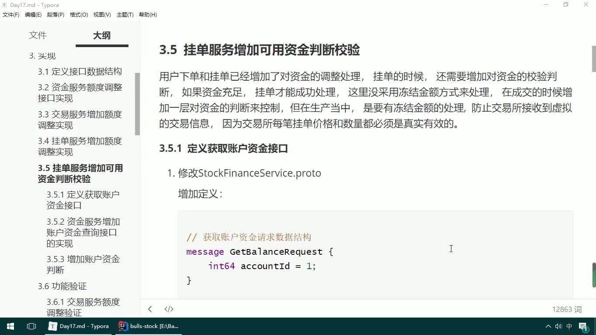
Task: Open the 段落(P) menu
Action: 56,14
